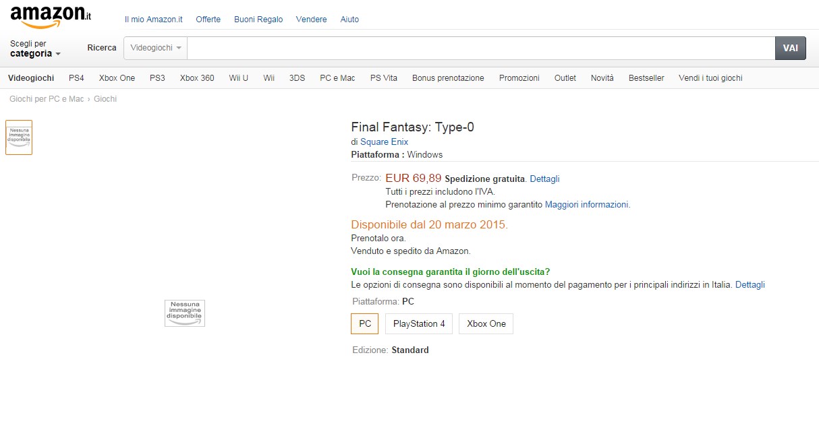The height and width of the screenshot is (440, 819).
Task: Select the PlayStation 4 platform button
Action: pyautogui.click(x=419, y=323)
